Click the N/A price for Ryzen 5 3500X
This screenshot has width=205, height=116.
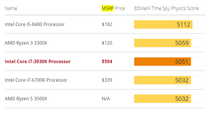(x=106, y=99)
